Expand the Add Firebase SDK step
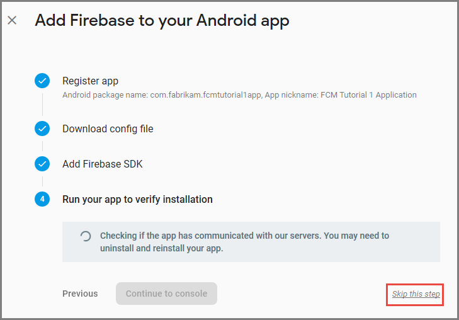Image resolution: width=459 pixels, height=320 pixels. tap(103, 164)
